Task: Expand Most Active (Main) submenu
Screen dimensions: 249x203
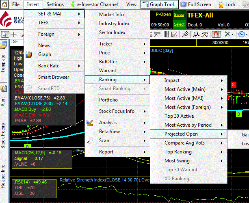Action: click(x=188, y=89)
